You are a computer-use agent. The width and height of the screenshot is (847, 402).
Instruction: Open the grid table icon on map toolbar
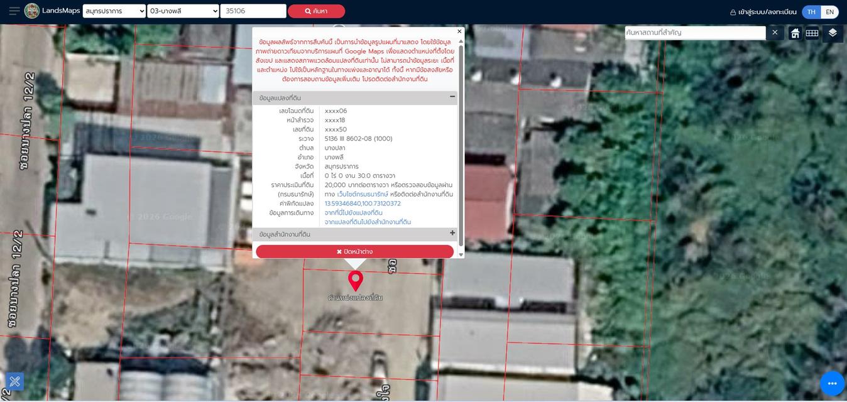(x=812, y=33)
